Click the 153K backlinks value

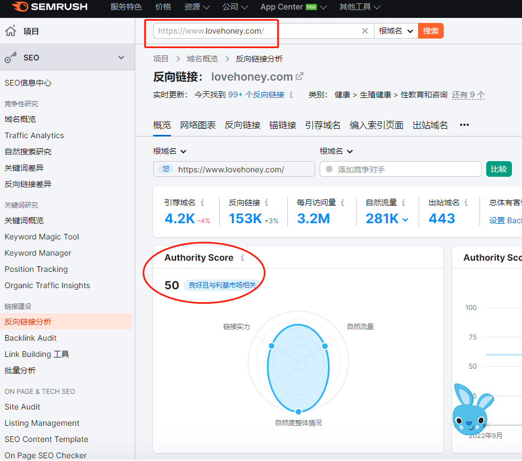tap(245, 219)
